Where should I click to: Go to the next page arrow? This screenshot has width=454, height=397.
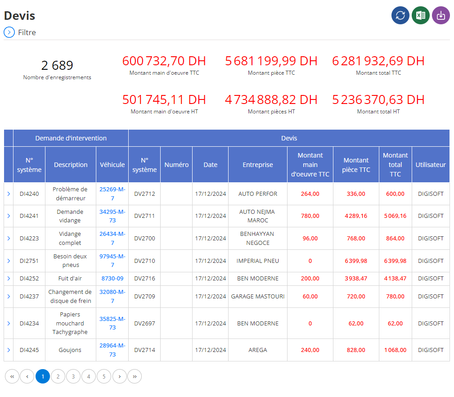pyautogui.click(x=120, y=376)
